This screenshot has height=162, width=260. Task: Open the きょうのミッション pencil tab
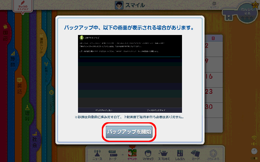click(x=23, y=6)
